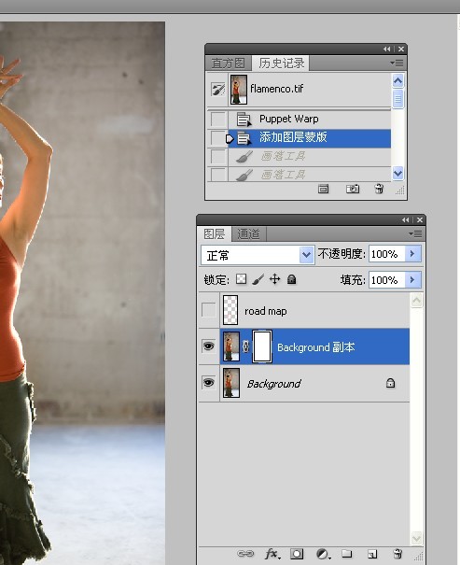Add a layer mask icon
The width and height of the screenshot is (460, 565).
click(297, 554)
